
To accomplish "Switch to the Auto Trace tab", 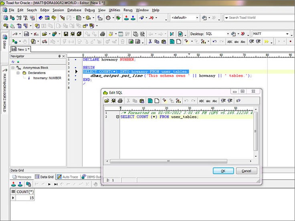I will (68, 177).
